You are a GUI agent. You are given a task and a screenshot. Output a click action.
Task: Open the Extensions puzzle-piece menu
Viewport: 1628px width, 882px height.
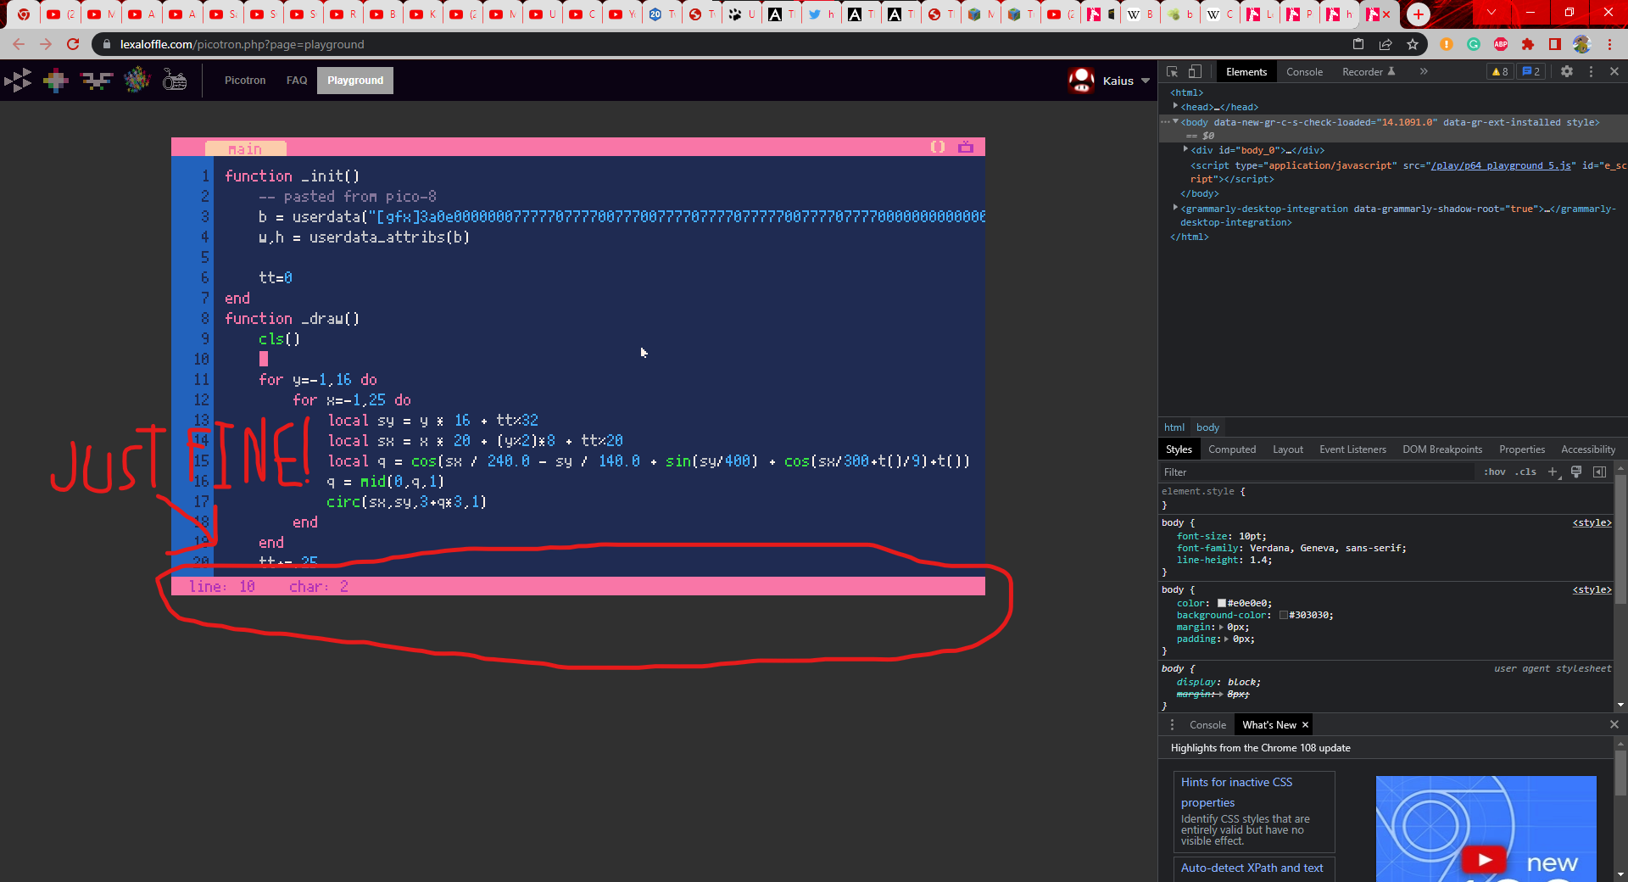pyautogui.click(x=1528, y=44)
